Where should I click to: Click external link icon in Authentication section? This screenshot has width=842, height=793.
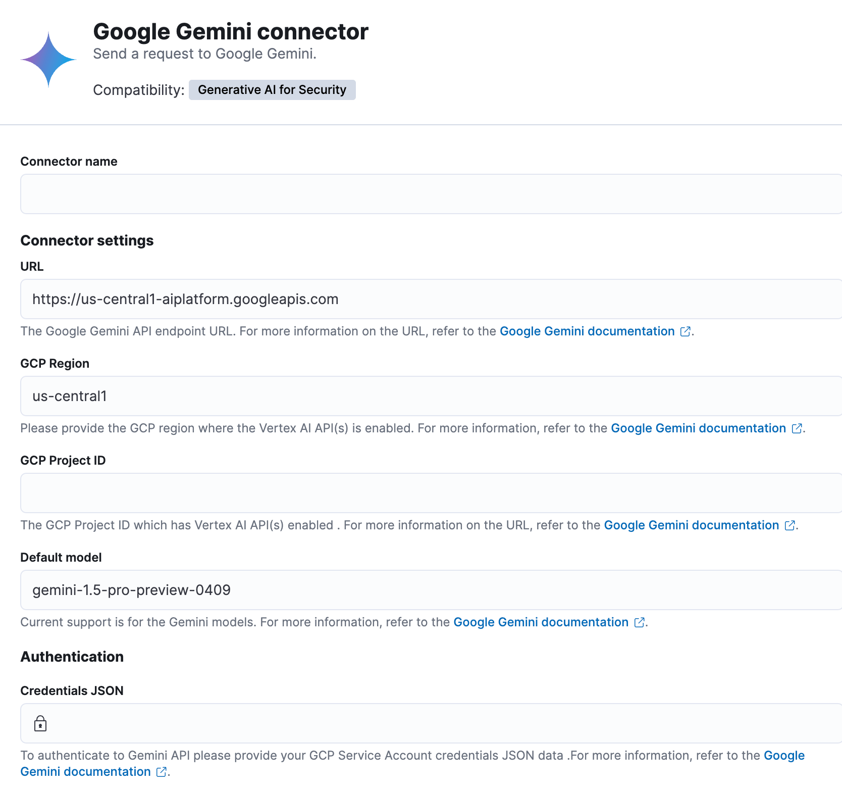[x=162, y=772]
